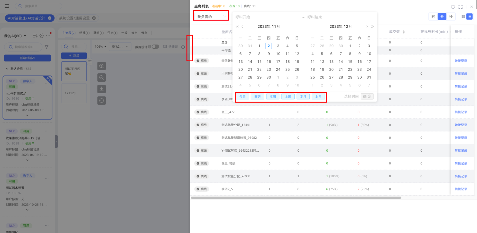Image resolution: width=477 pixels, height=233 pixels.
Task: Set the time unit to 时
Action: tap(433, 17)
